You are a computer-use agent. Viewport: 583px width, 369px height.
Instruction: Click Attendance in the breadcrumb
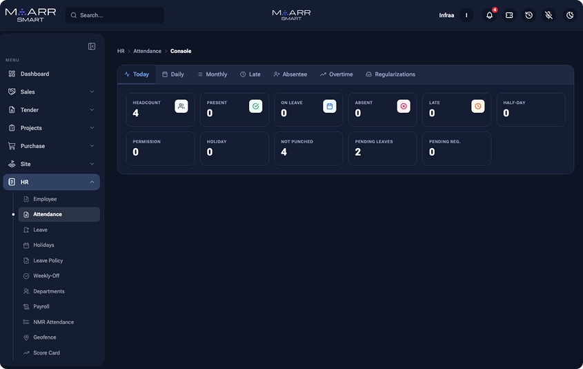147,51
